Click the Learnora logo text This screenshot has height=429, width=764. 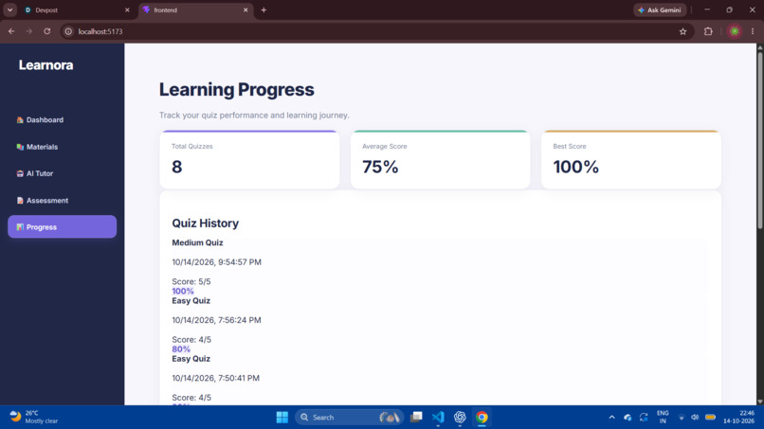pyautogui.click(x=45, y=65)
